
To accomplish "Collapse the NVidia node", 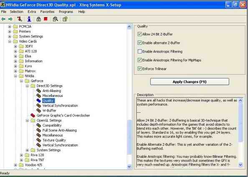I will 15,76.
